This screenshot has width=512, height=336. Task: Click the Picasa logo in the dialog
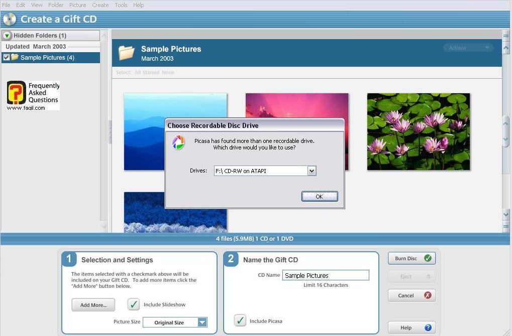tap(178, 142)
